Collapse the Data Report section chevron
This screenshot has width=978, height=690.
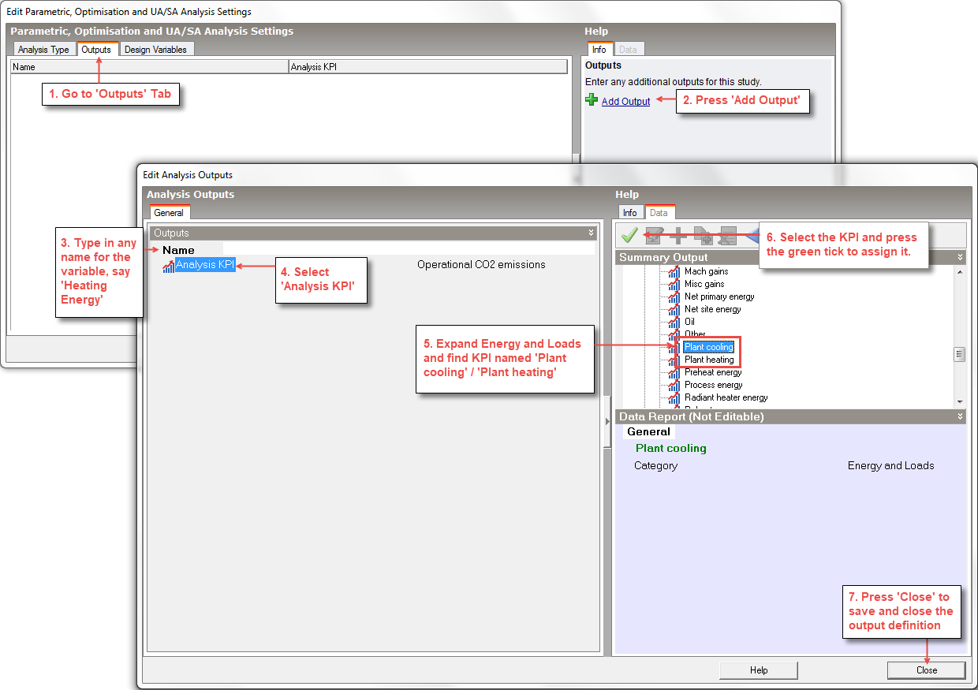click(x=960, y=416)
